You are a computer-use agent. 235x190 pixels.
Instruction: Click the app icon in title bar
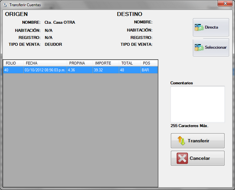(5, 5)
